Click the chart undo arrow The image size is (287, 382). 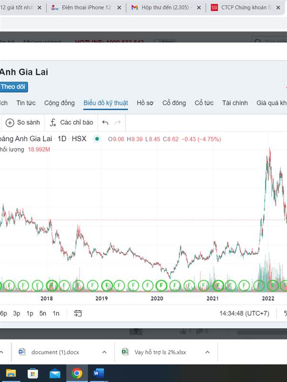point(105,123)
